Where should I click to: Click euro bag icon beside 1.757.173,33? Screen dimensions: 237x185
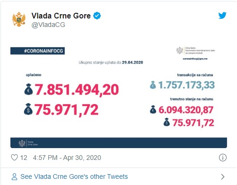click(x=153, y=85)
